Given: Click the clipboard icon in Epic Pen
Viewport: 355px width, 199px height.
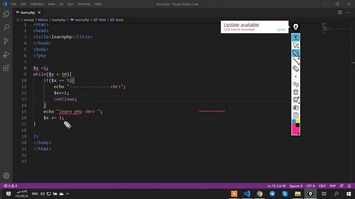Looking at the screenshot, I should (x=296, y=116).
